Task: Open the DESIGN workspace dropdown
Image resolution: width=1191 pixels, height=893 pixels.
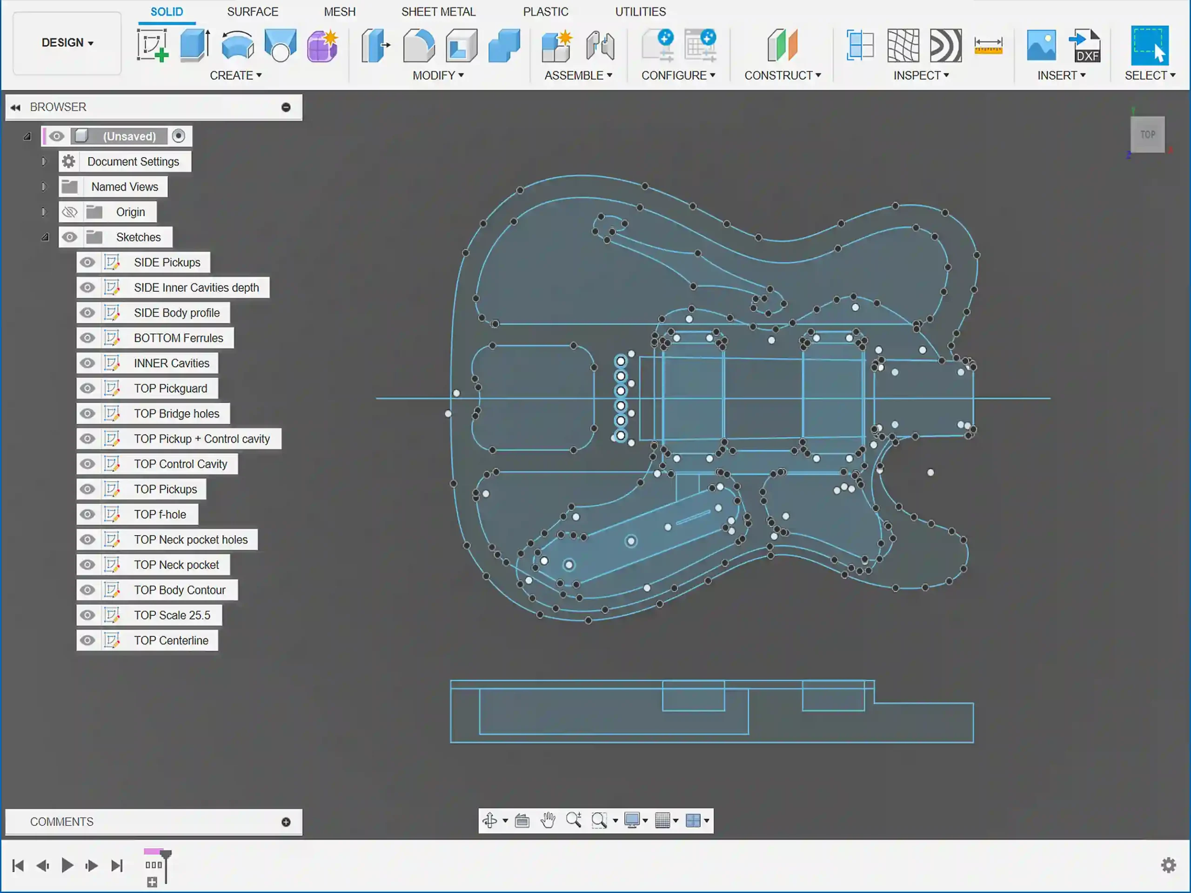Action: tap(67, 42)
